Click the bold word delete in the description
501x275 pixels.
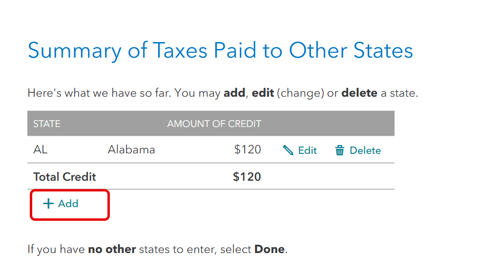click(x=359, y=93)
